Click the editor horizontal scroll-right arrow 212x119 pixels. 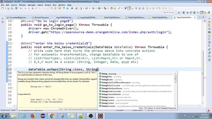(x=200, y=106)
